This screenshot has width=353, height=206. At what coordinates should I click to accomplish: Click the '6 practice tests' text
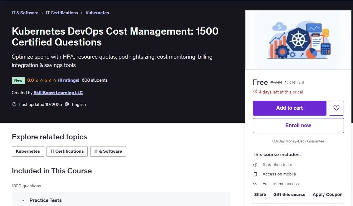coord(277,165)
